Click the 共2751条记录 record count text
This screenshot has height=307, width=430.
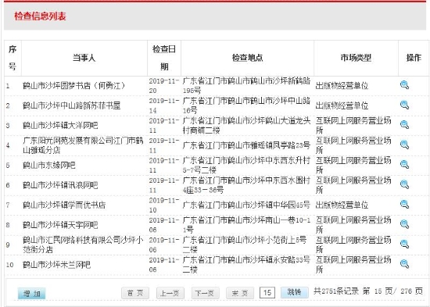click(336, 291)
